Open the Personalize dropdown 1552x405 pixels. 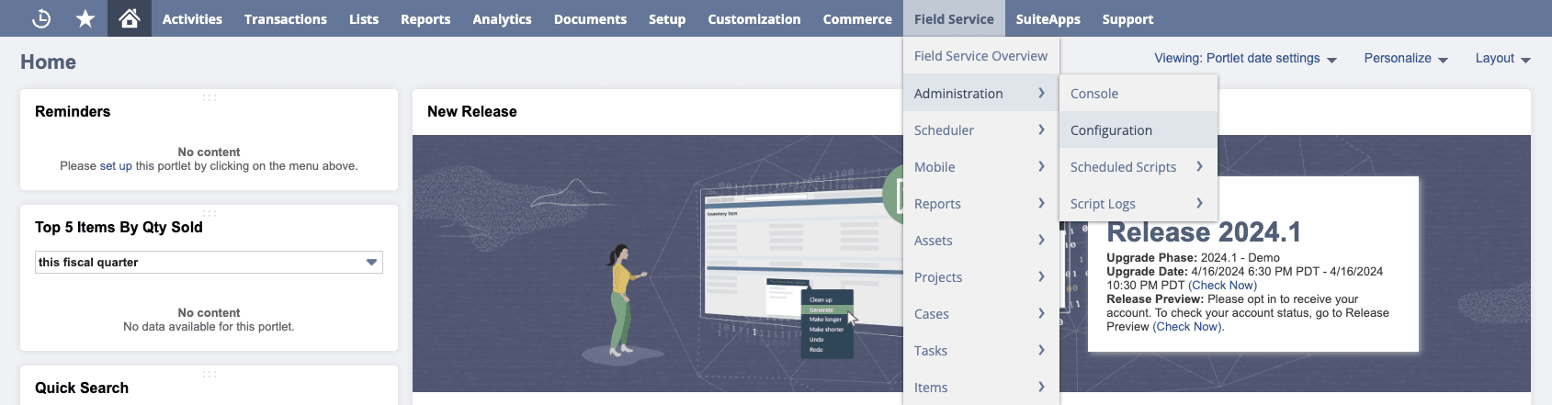[x=1406, y=58]
